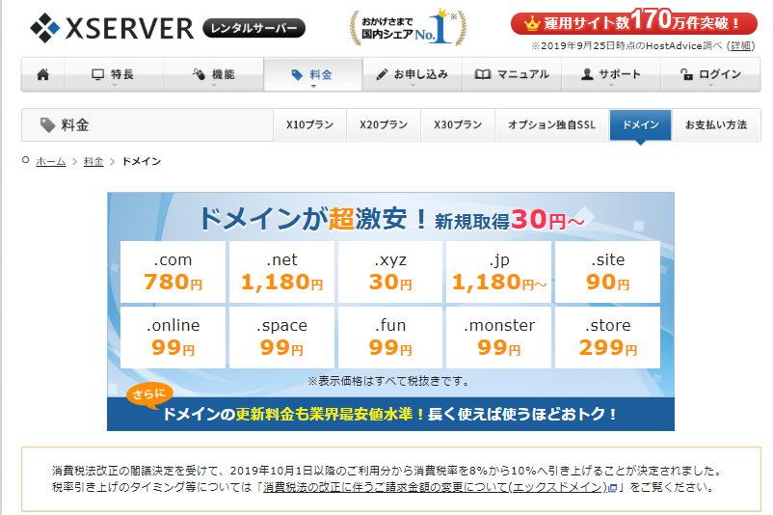
Task: Switch to the オプション独自SSL tab
Action: pos(551,124)
